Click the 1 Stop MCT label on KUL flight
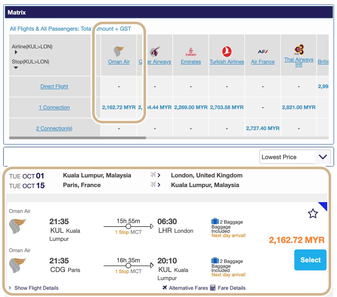This screenshot has height=297, width=337. click(x=128, y=232)
